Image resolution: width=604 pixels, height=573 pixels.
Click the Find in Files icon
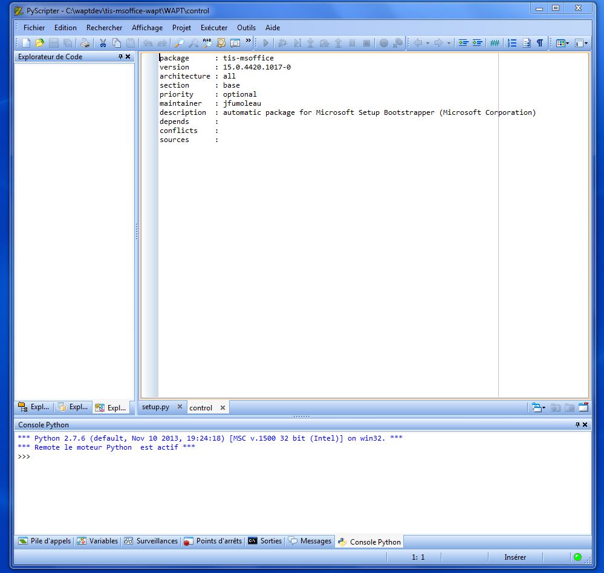tap(221, 43)
